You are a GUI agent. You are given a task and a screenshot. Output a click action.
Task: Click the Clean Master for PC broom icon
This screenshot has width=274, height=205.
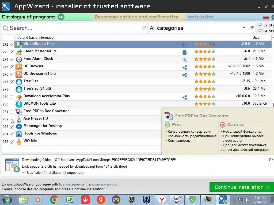click(x=19, y=52)
